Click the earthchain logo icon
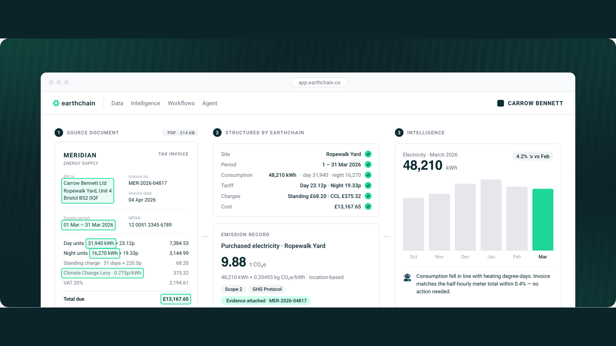616x346 pixels. (56, 103)
